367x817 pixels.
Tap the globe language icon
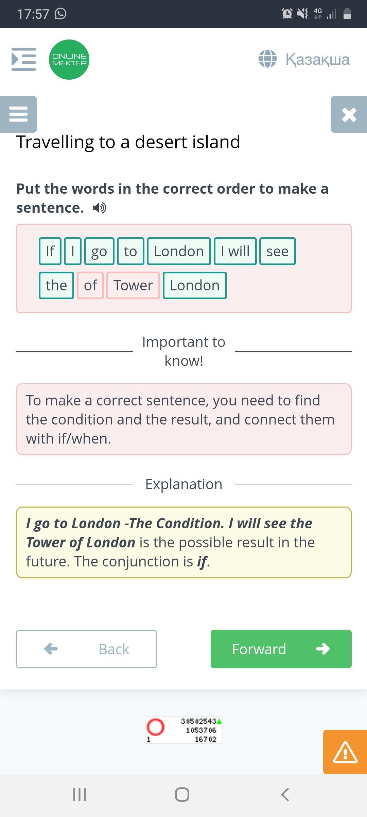tap(268, 59)
